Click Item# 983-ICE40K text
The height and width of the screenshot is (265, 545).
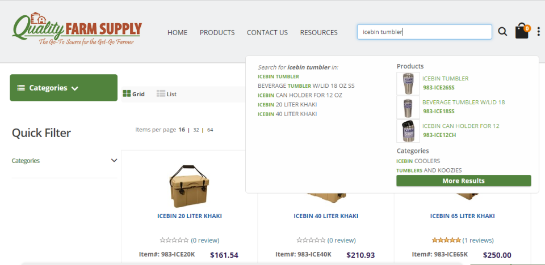(x=303, y=254)
